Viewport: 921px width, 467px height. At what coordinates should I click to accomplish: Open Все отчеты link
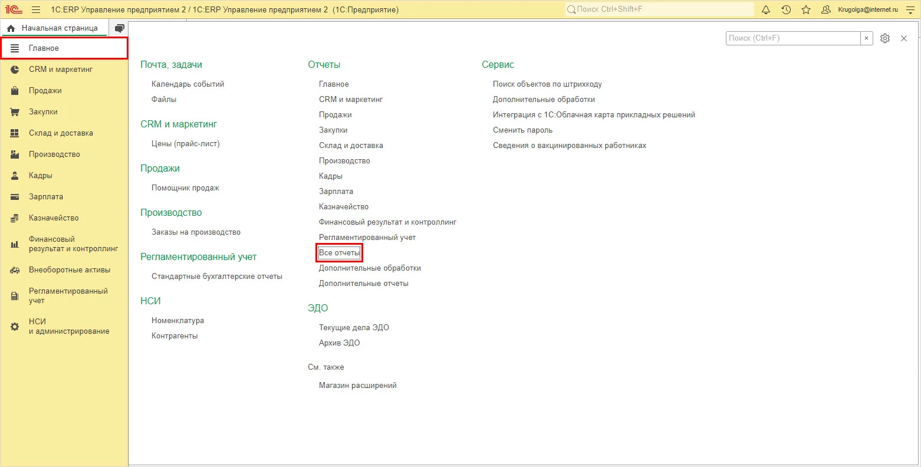tap(339, 253)
